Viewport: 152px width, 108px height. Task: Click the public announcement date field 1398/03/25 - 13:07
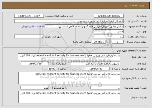[x=29, y=16]
